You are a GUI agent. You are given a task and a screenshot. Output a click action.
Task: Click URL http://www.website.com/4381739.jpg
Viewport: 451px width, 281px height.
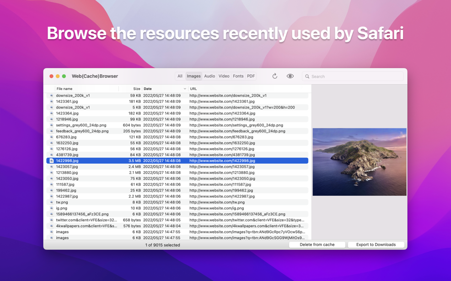[x=222, y=155]
